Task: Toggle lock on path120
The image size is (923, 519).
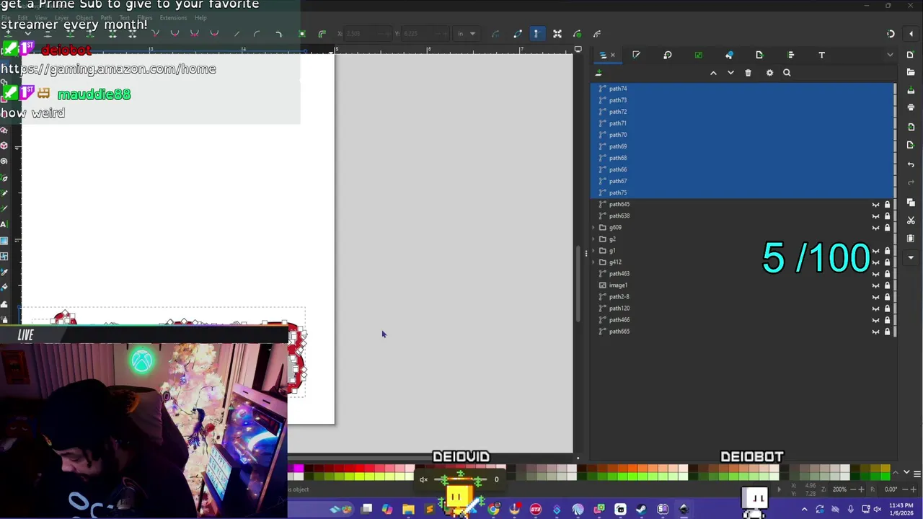Action: coord(888,309)
